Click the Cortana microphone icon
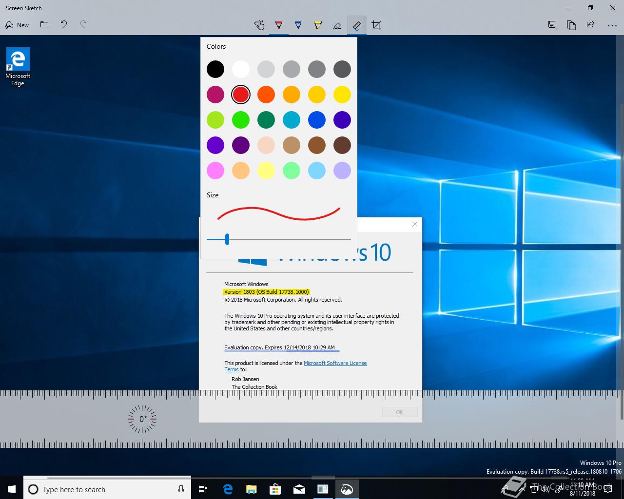624x499 pixels. coord(181,489)
